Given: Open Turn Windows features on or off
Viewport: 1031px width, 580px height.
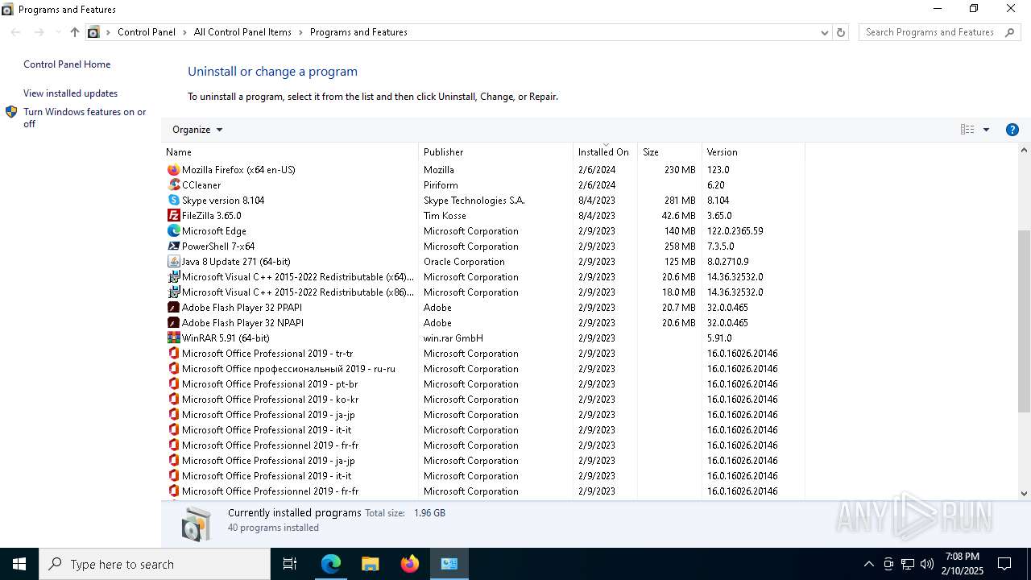Looking at the screenshot, I should pos(85,118).
